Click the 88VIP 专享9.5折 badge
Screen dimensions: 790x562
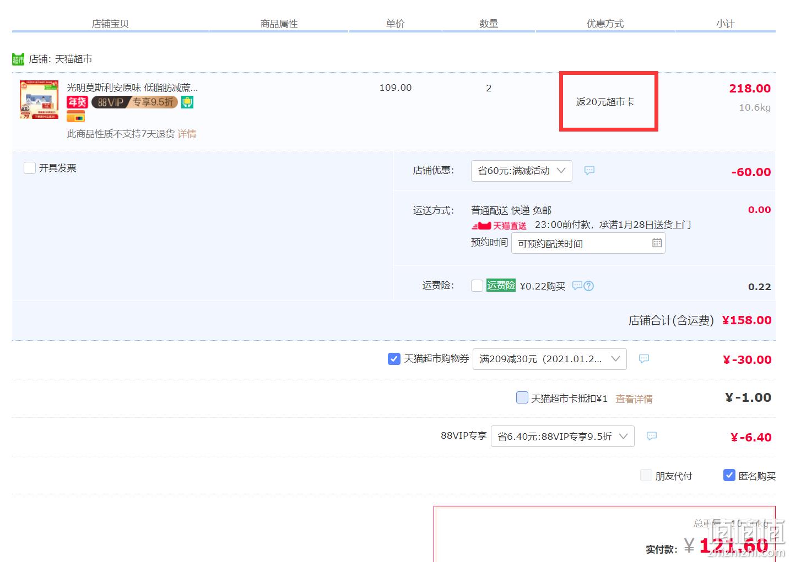point(134,102)
